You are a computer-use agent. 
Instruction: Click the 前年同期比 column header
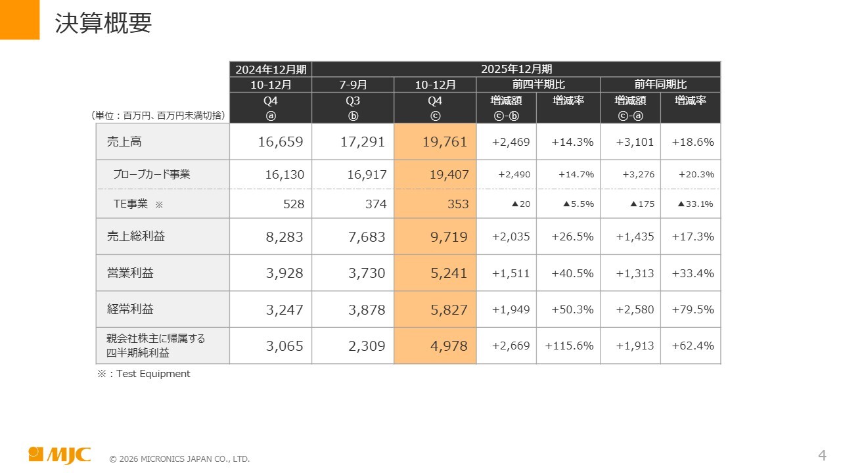[660, 85]
